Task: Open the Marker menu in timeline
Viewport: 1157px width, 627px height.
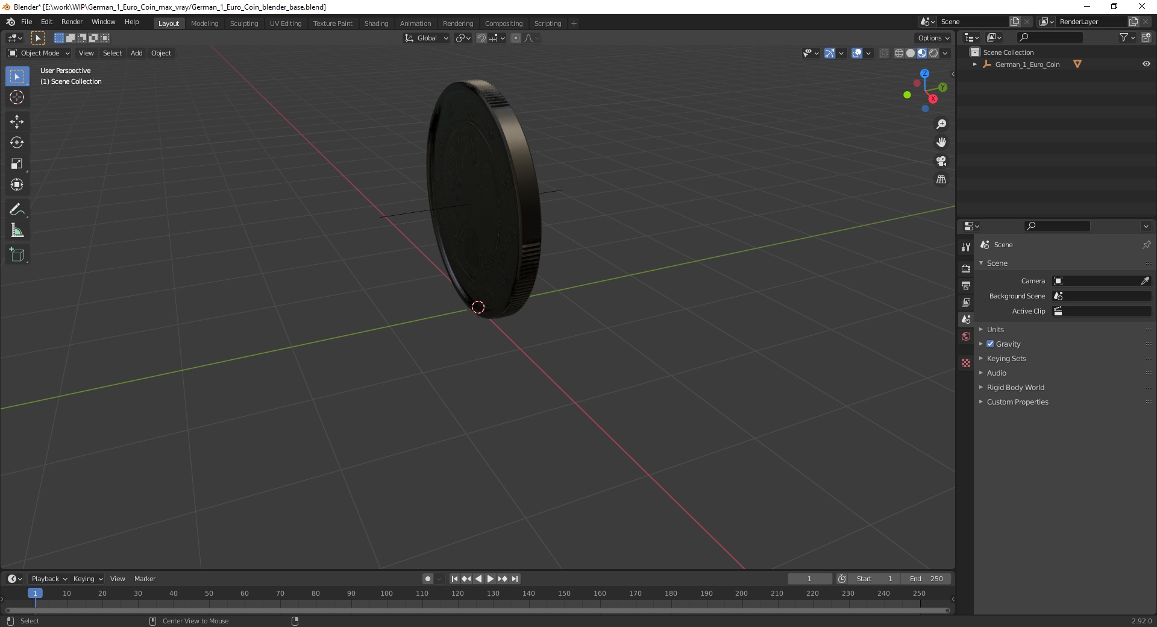Action: pyautogui.click(x=145, y=579)
